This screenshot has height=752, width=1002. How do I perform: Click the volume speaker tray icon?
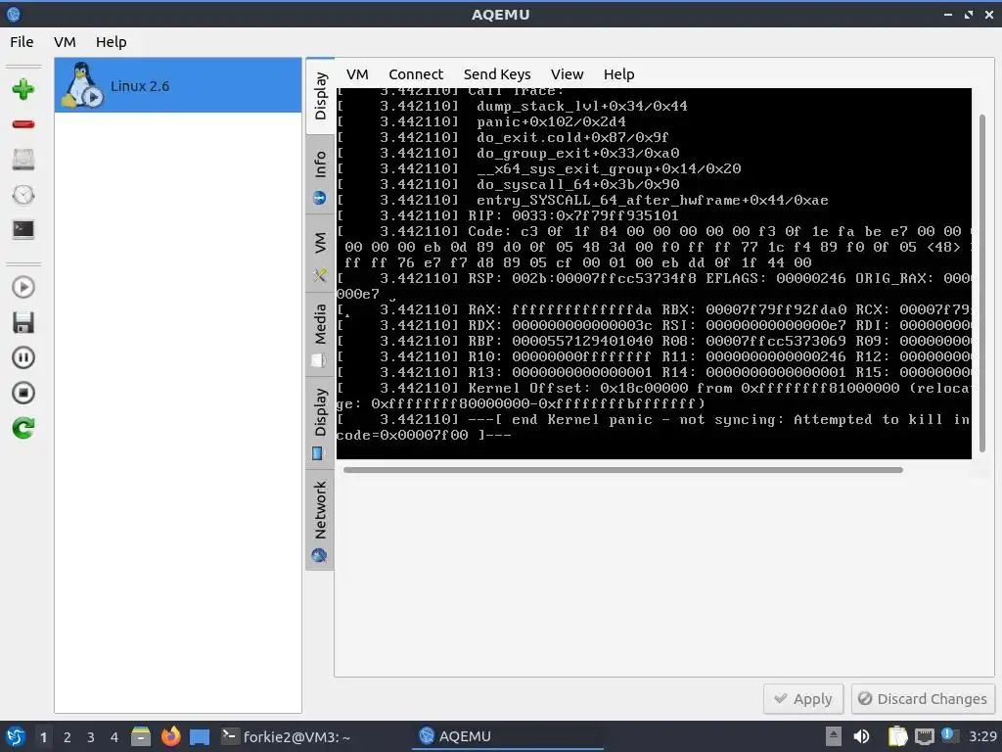click(x=861, y=736)
